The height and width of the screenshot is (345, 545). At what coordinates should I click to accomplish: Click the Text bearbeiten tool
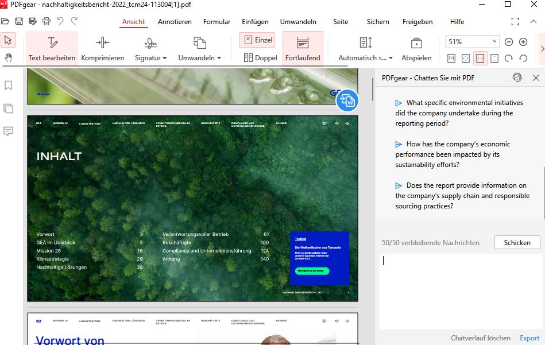tap(52, 48)
